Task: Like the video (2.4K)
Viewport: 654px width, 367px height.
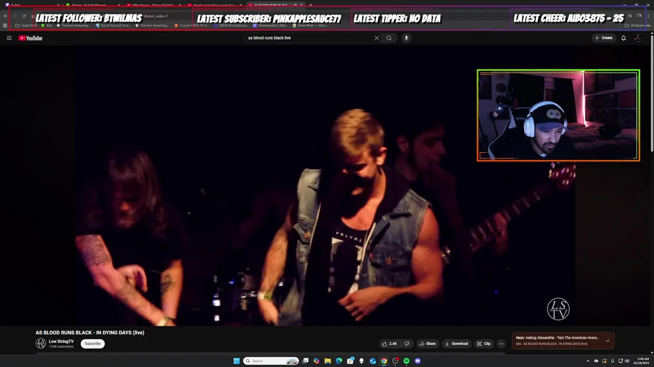Action: coord(389,344)
